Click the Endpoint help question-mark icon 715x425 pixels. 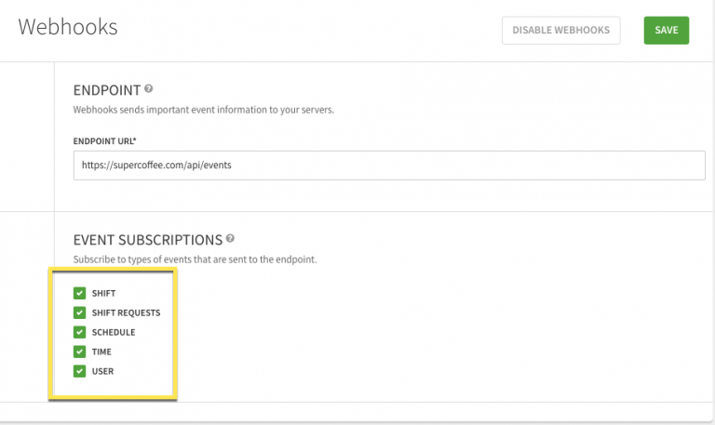149,89
